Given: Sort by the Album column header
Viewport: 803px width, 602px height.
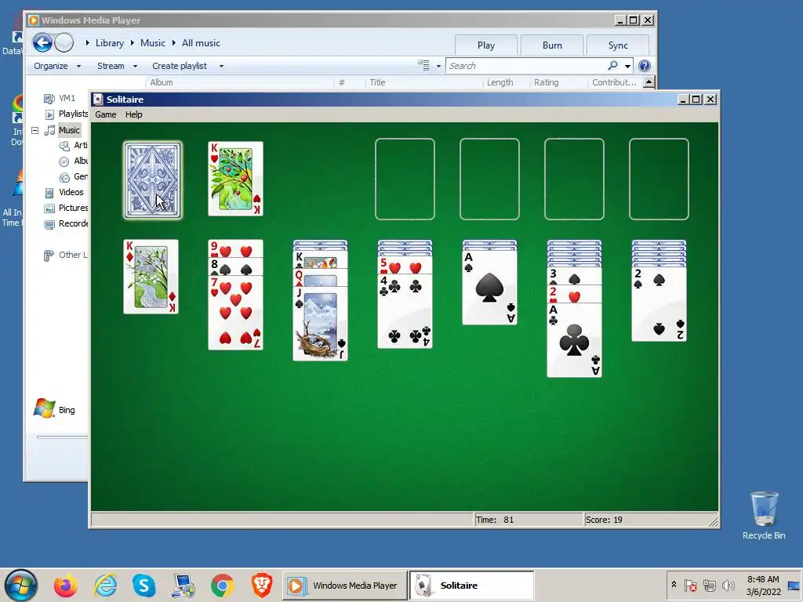Looking at the screenshot, I should [x=162, y=82].
